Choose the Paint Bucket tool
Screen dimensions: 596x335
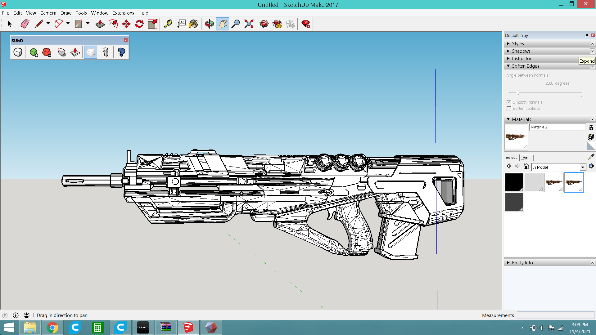(193, 24)
